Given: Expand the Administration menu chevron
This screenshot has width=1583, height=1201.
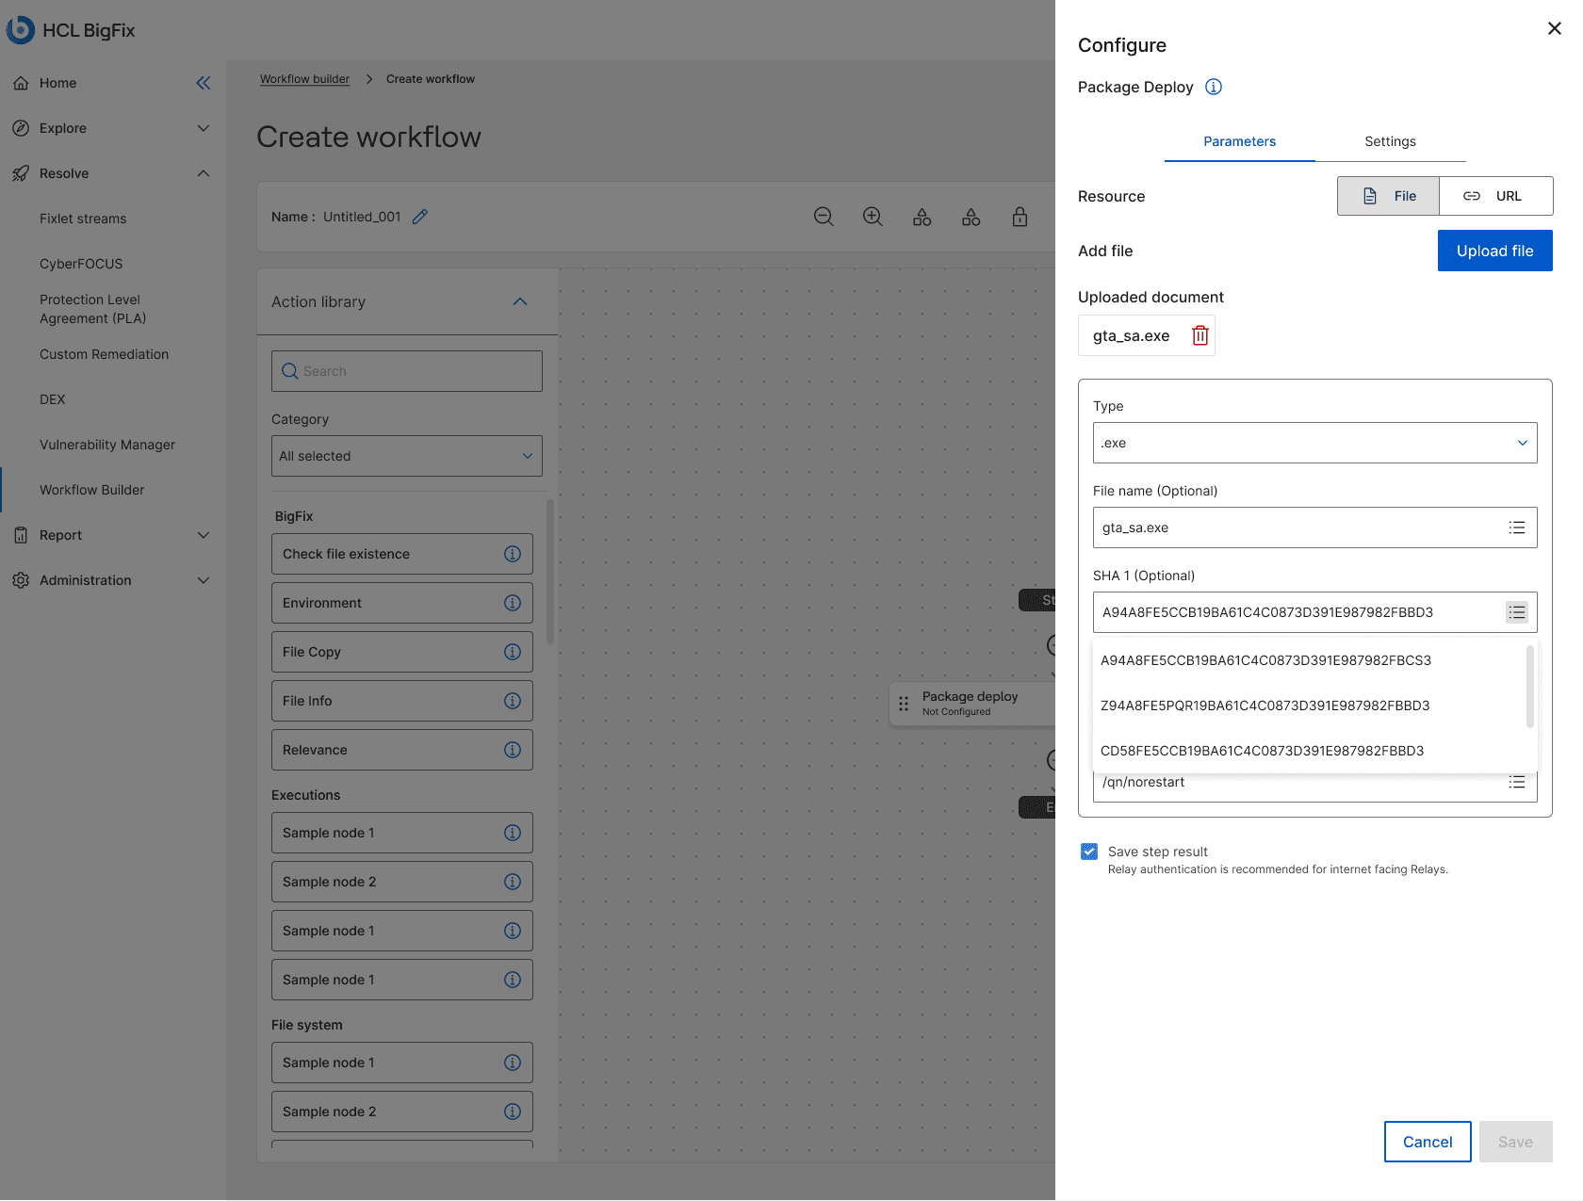Looking at the screenshot, I should click(x=204, y=580).
